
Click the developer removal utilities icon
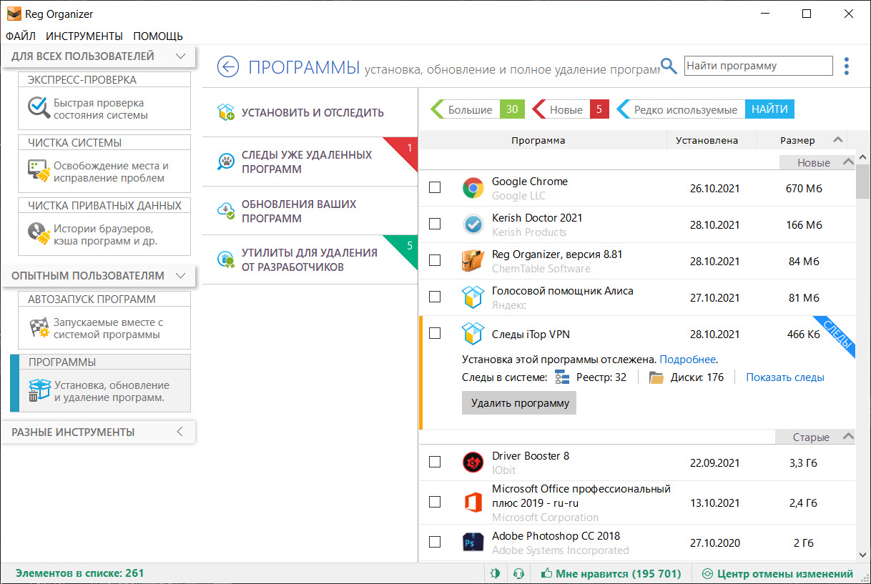coord(226,260)
